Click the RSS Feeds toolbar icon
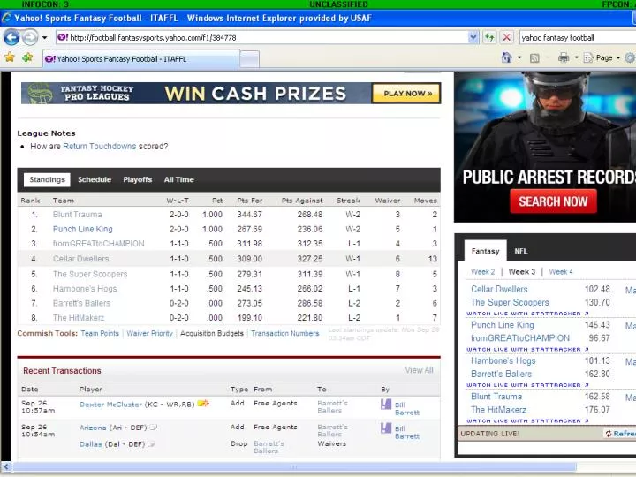The height and width of the screenshot is (477, 636). coord(534,58)
